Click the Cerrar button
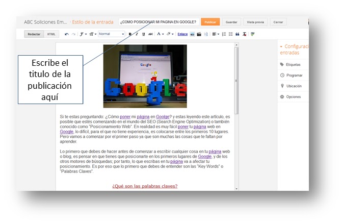 [278, 22]
